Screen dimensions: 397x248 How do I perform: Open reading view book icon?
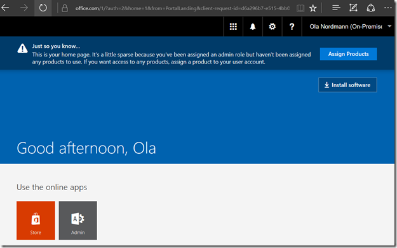[x=300, y=8]
